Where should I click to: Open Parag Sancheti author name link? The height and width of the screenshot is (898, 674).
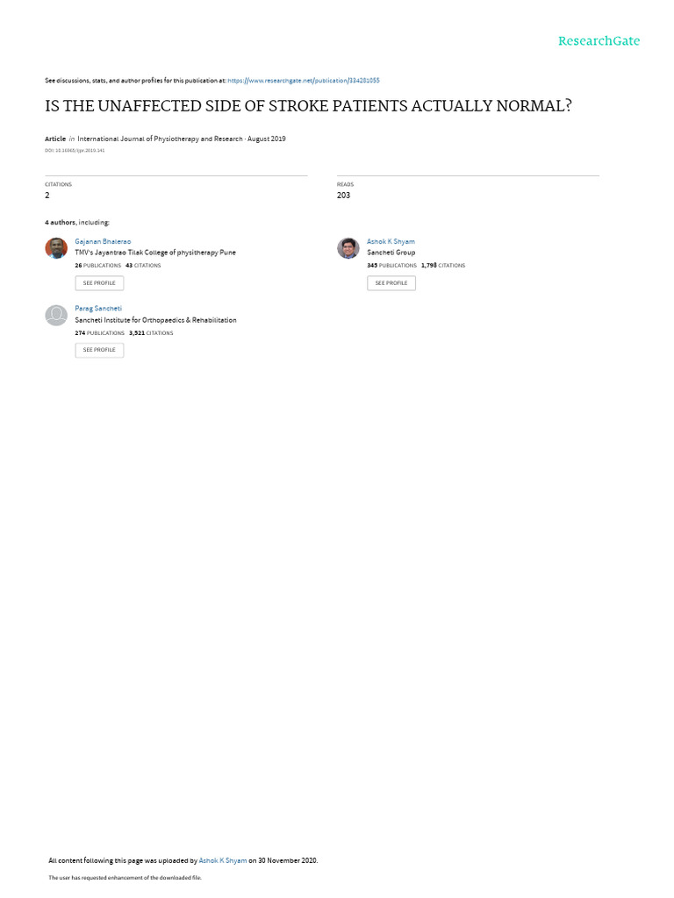pyautogui.click(x=98, y=309)
